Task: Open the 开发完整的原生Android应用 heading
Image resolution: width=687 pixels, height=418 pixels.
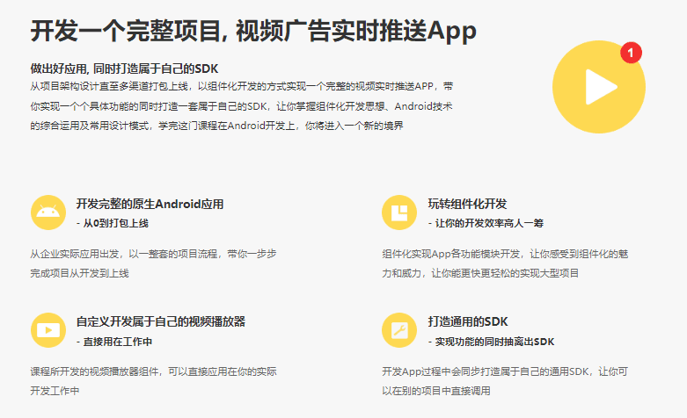Action: coord(150,204)
